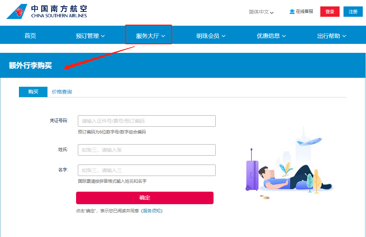This screenshot has width=366, height=237.
Task: Expand the 明珠会员 menu
Action: point(211,36)
